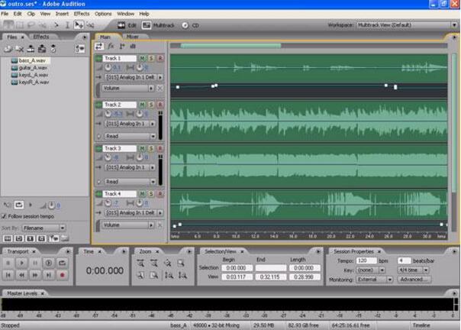Click Go to End transport button

click(x=49, y=275)
